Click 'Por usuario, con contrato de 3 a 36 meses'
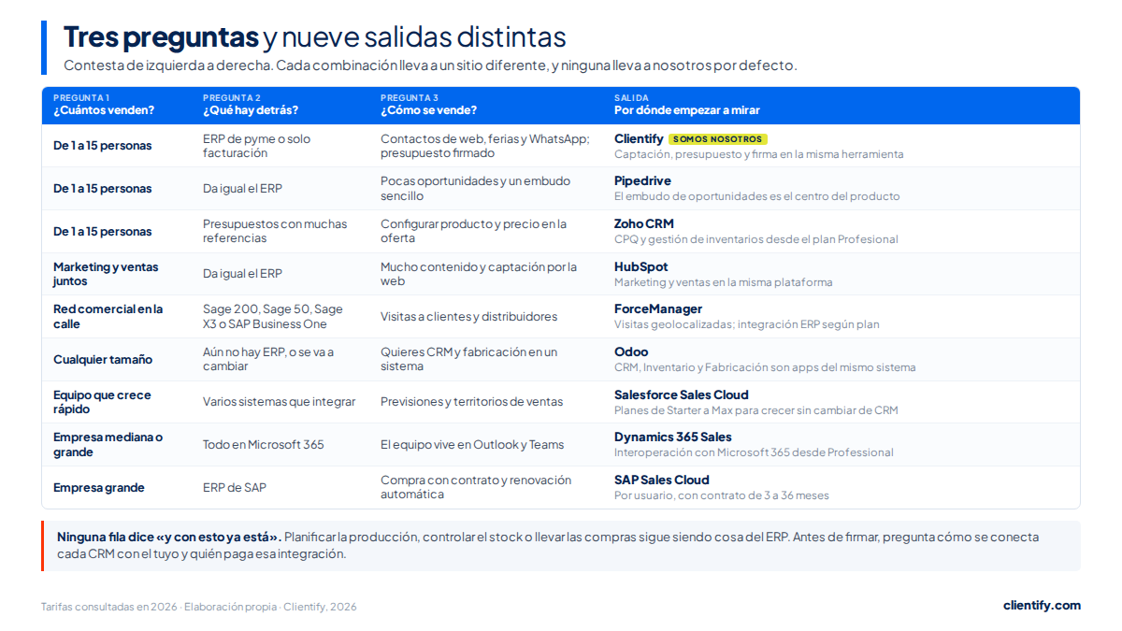The image size is (1122, 631). [722, 495]
